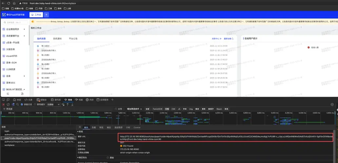Toggle the 保留日志 checkbox

[x=22, y=105]
